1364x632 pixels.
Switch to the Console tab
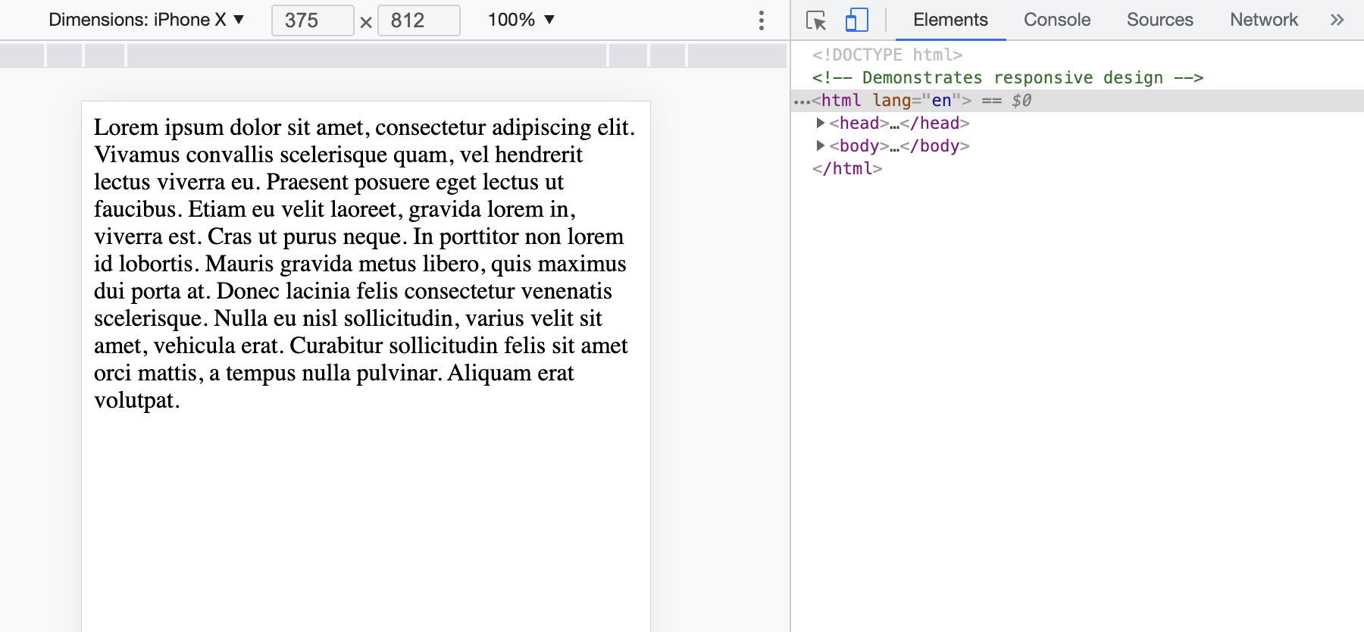(1057, 20)
